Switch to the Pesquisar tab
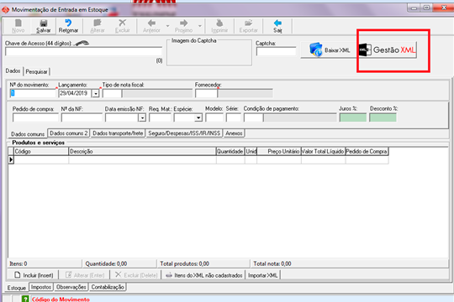The width and height of the screenshot is (454, 302). 36,71
